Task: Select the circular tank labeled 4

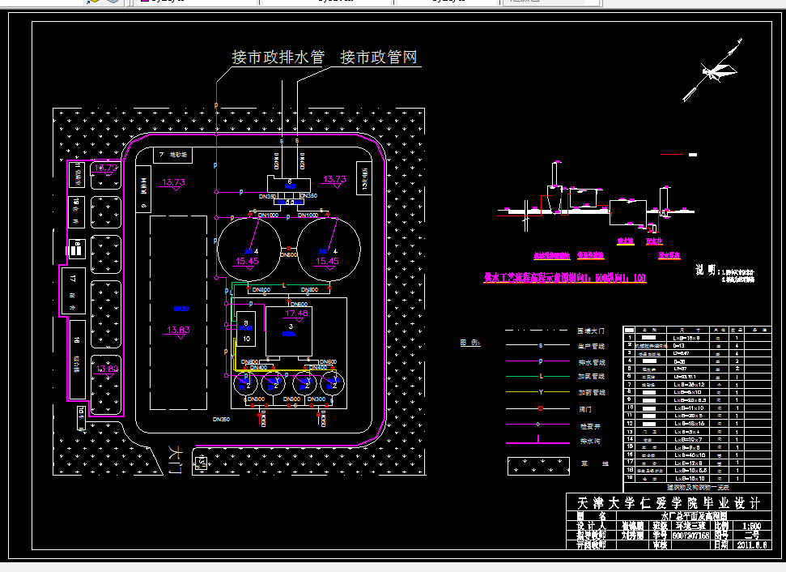Action: point(249,250)
